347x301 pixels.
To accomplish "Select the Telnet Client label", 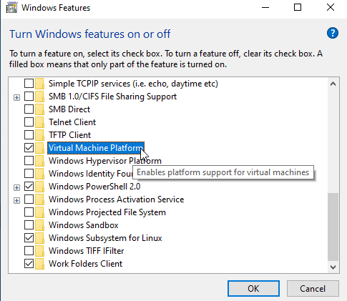I will pos(72,122).
